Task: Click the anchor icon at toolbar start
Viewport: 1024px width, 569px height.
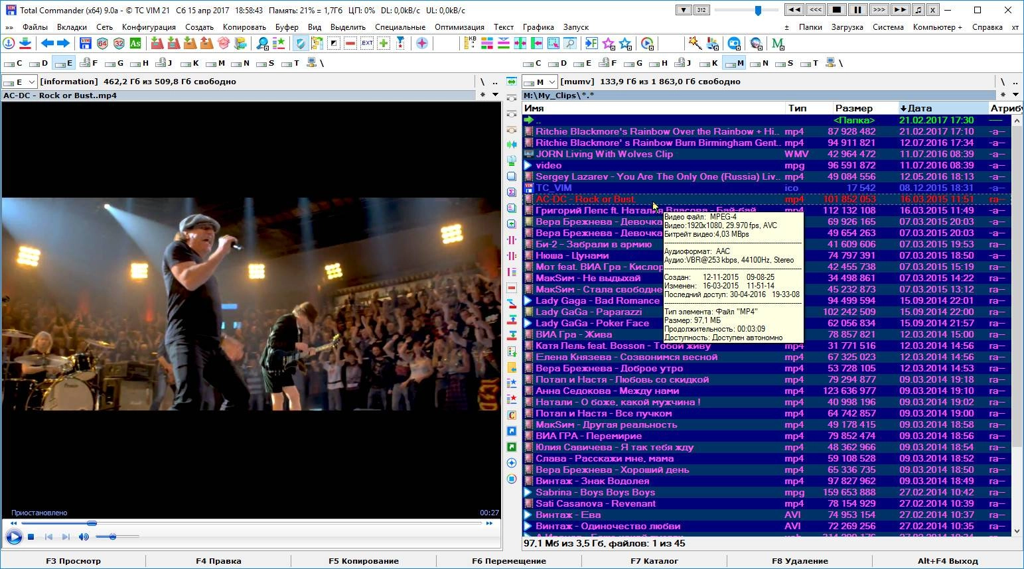Action: point(9,44)
